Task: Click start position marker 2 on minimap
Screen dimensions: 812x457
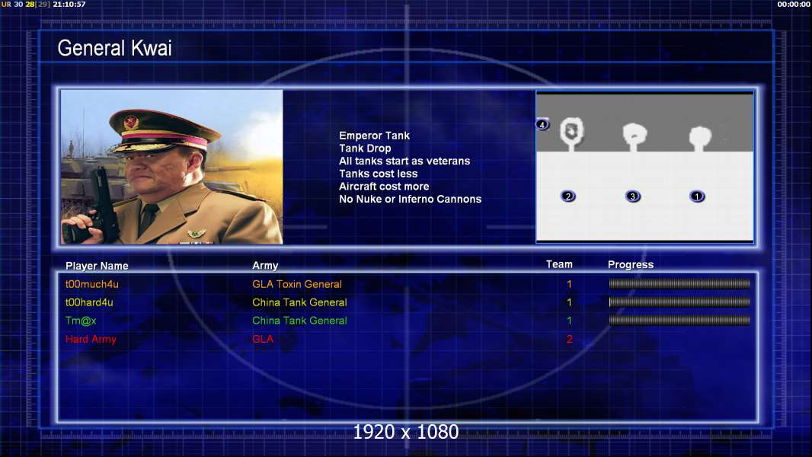Action: (x=568, y=197)
